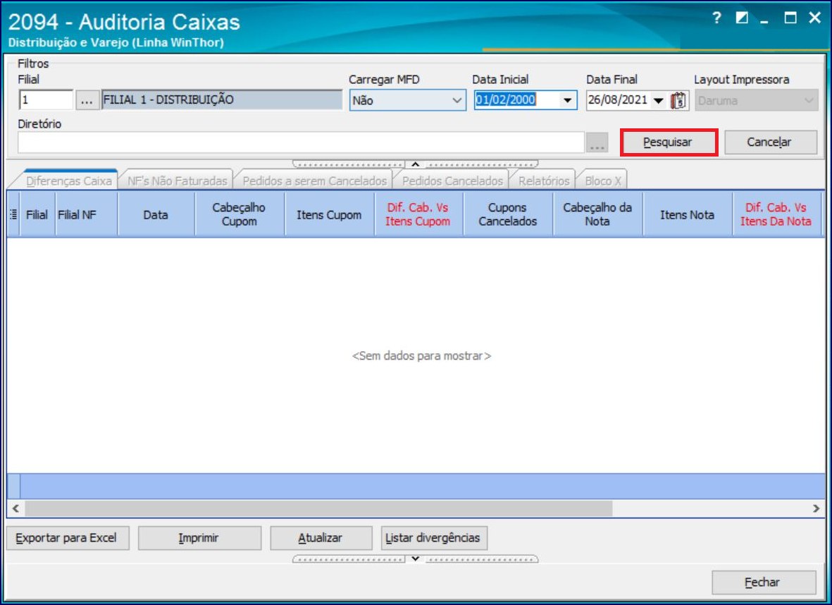Click the Pesquisar button
The image size is (832, 605).
pos(668,142)
